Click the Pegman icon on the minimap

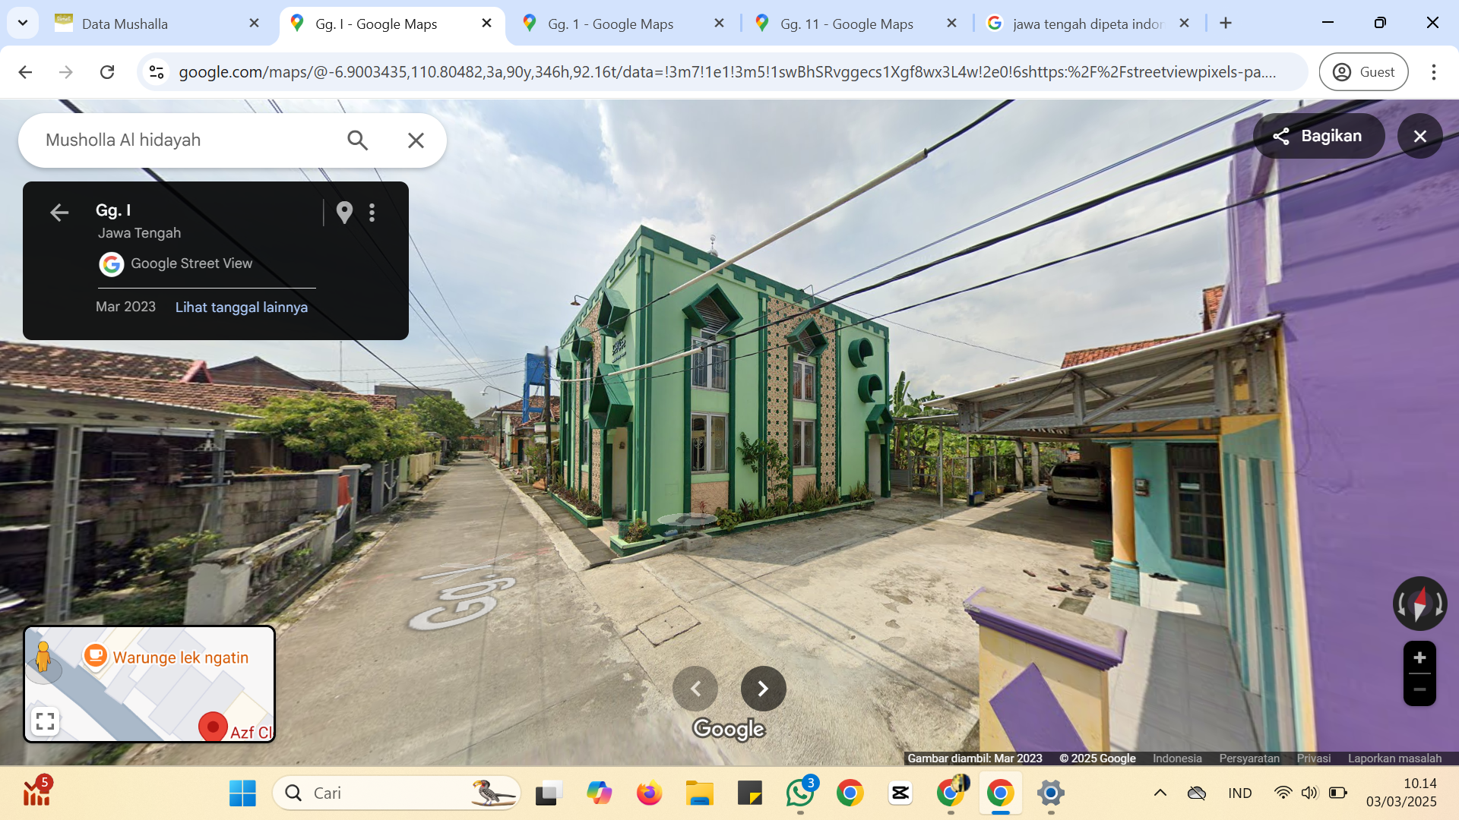[x=43, y=658]
